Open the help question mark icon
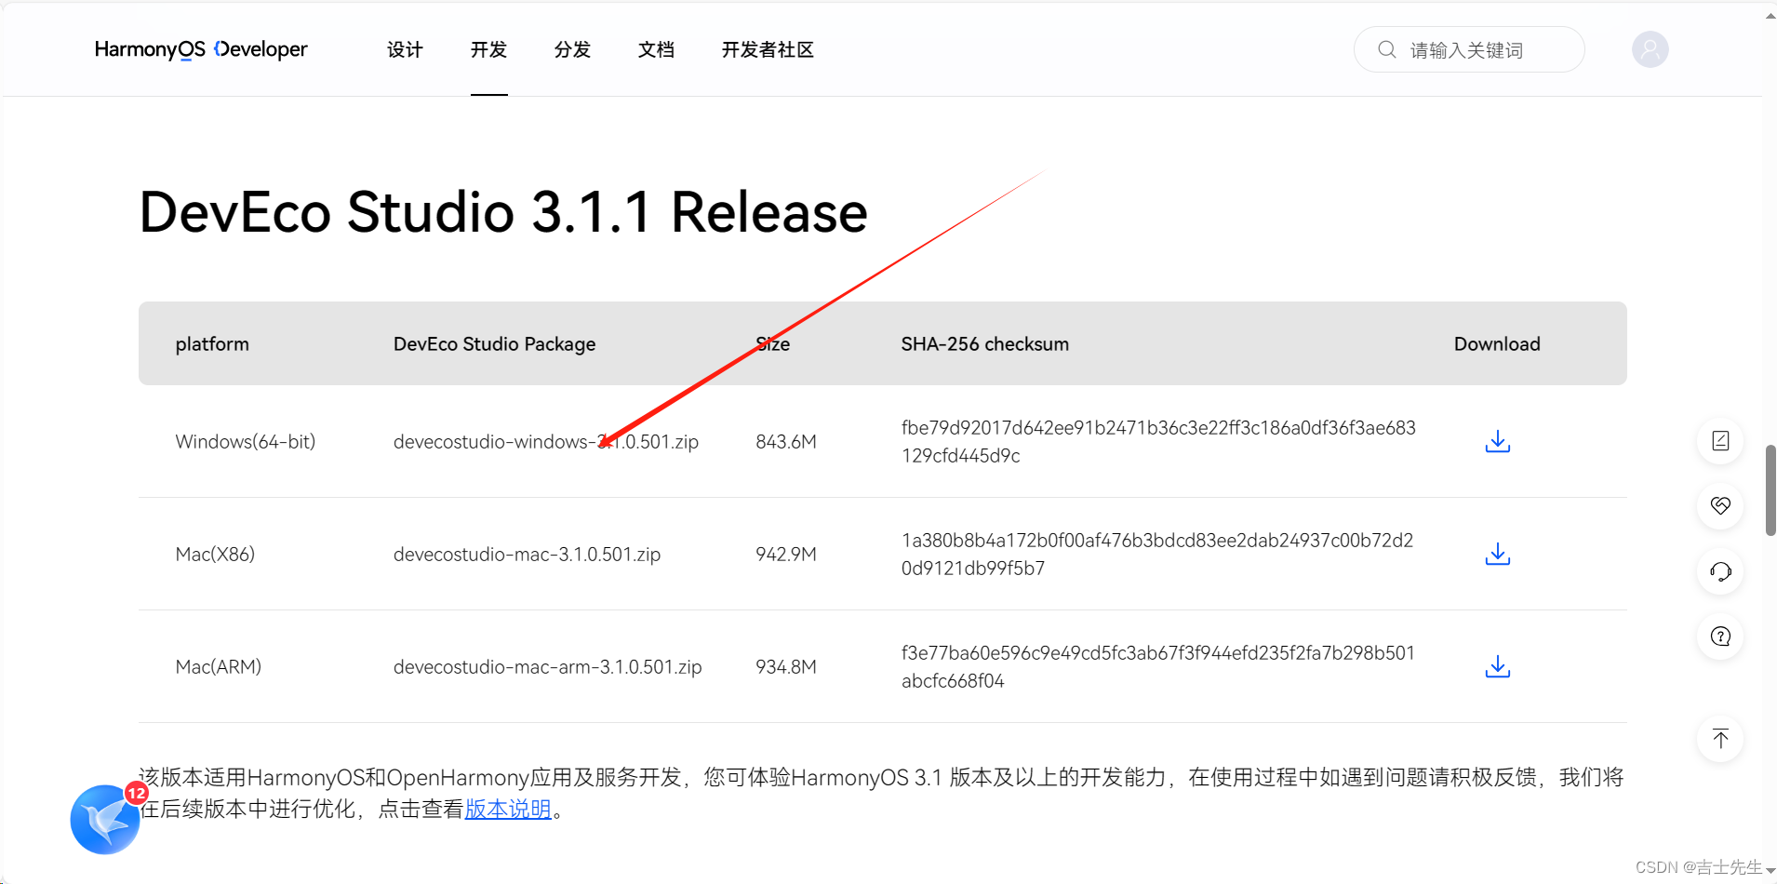Screen dimensions: 1777x884 1720,636
